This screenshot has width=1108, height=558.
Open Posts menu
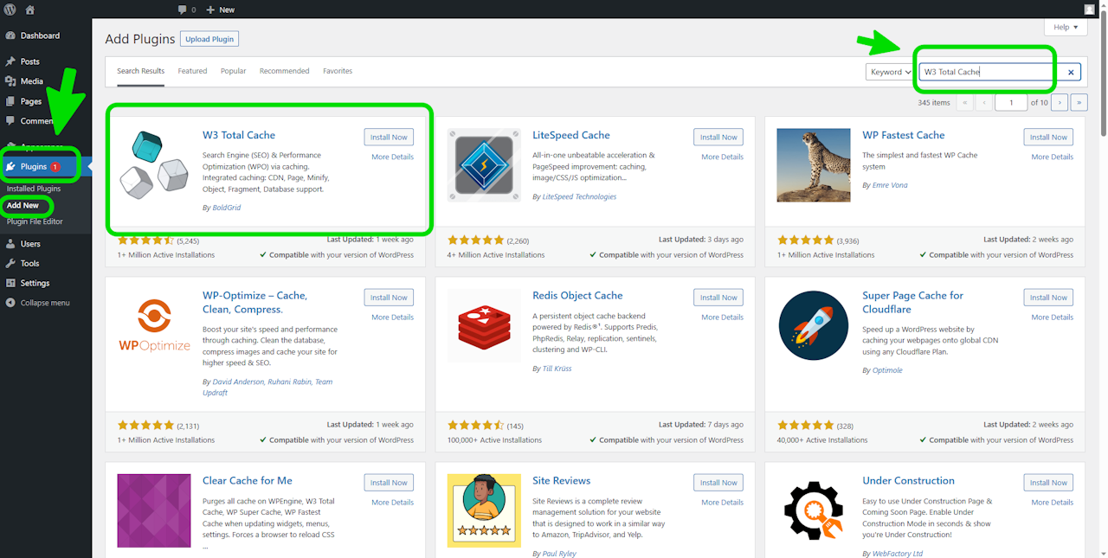(30, 61)
